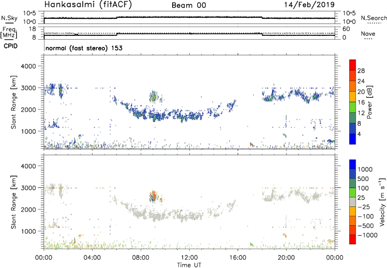387x268 pixels.
Task: Click the date 14/Feb/2019
Action: point(309,5)
